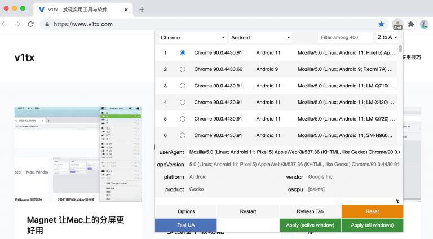Click the browser back arrow
Viewport: 433px width, 239px height.
pos(4,24)
